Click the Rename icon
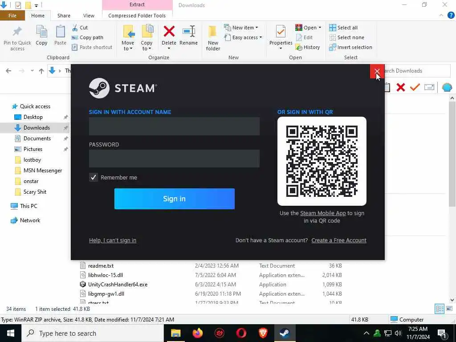This screenshot has height=342, width=456. [188, 32]
